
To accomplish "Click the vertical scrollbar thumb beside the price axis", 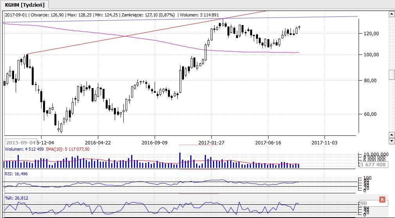I will click(x=391, y=75).
